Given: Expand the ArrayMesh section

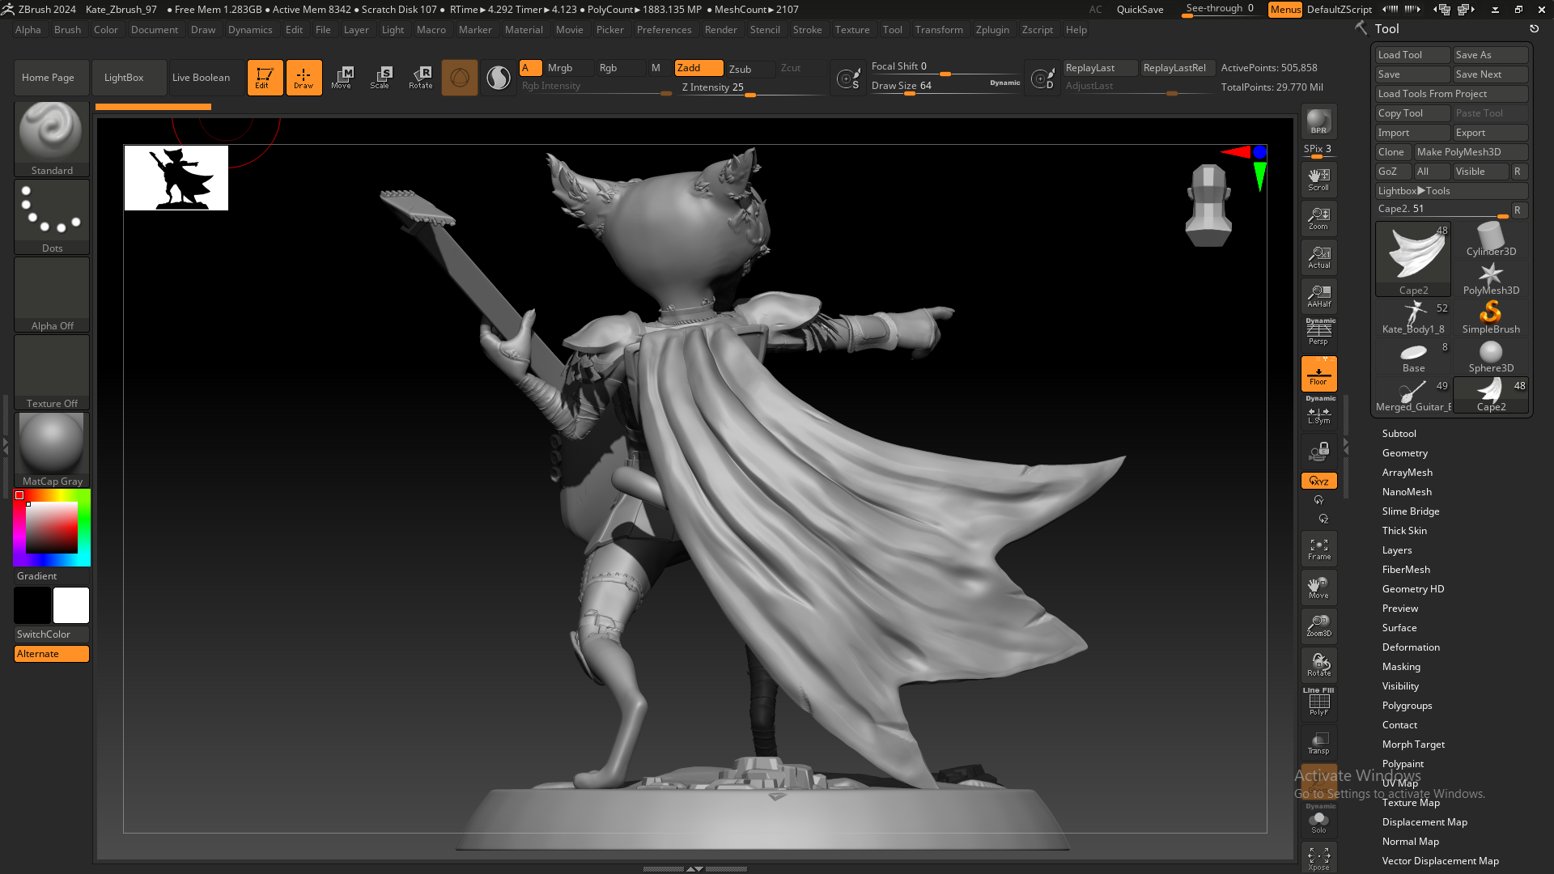Looking at the screenshot, I should 1407,473.
